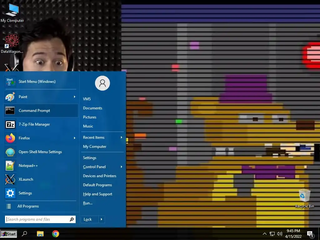This screenshot has height=240, width=320.
Task: Select the DataWagon desktop shortcut
Action: click(x=12, y=44)
